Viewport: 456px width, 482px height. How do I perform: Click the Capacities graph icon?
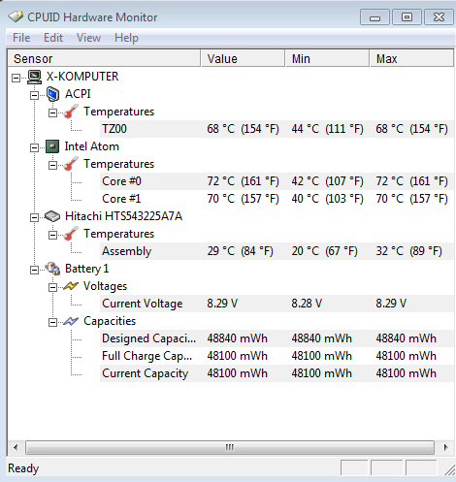coord(71,321)
